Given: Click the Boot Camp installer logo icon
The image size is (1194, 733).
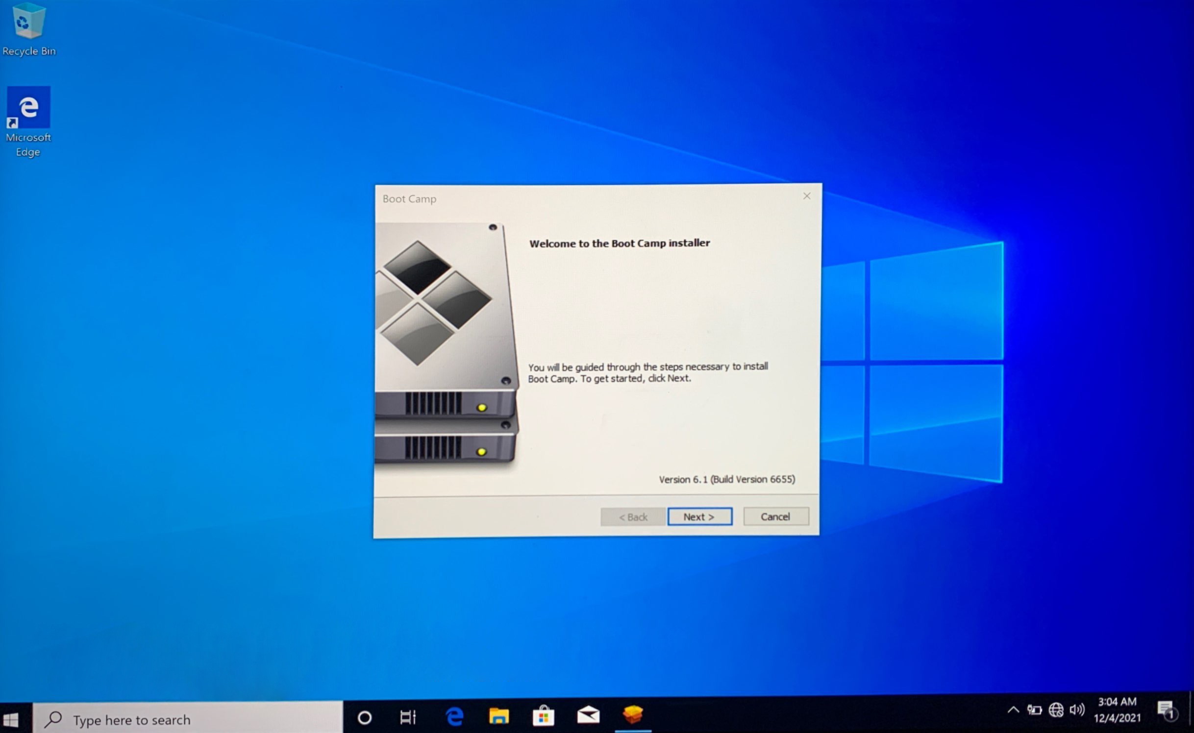Looking at the screenshot, I should 444,341.
